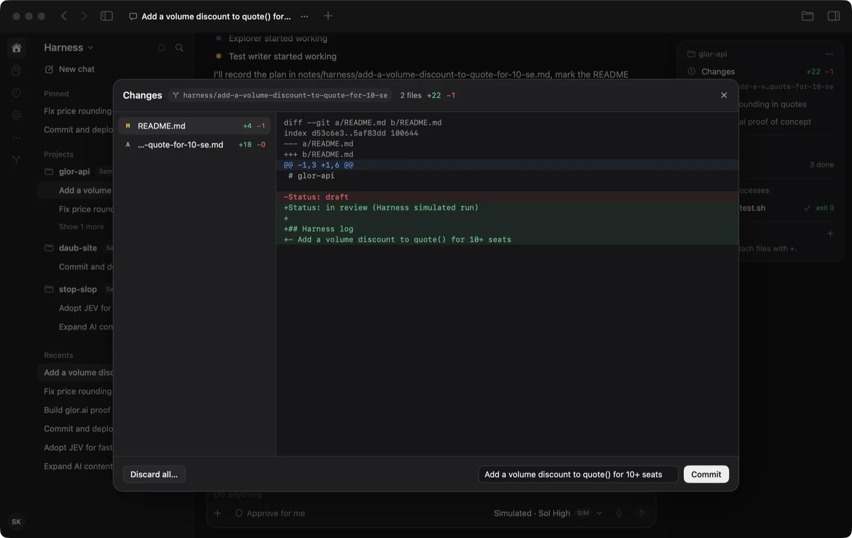Open the history clock icon in rail
This screenshot has width=852, height=538.
point(17,93)
